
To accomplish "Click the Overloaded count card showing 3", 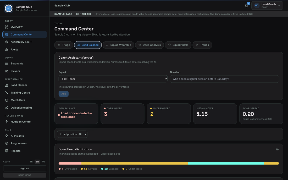I will tap(123, 114).
